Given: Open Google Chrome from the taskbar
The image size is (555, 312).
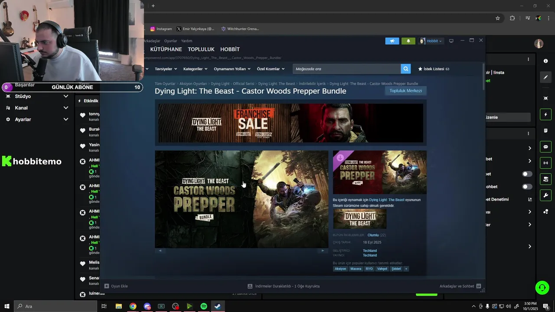Looking at the screenshot, I should click(133, 306).
